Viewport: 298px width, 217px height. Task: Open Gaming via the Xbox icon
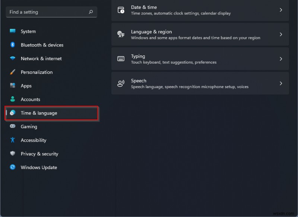pos(12,126)
